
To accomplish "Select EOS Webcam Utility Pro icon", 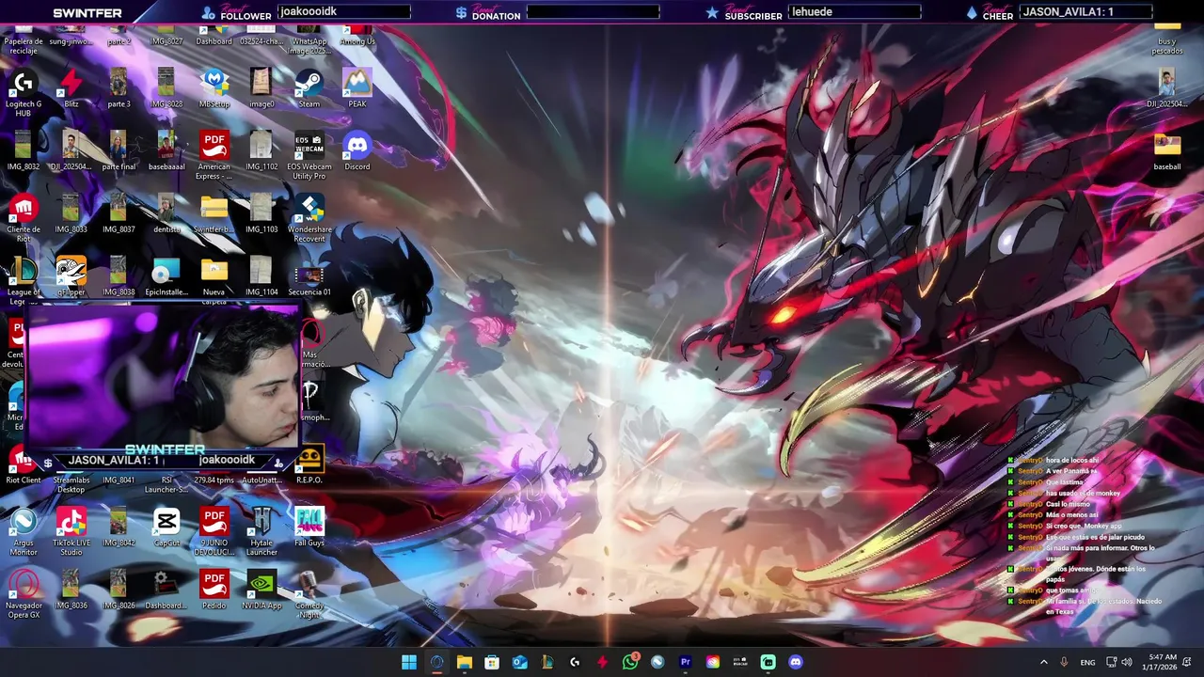I will 309,156.
